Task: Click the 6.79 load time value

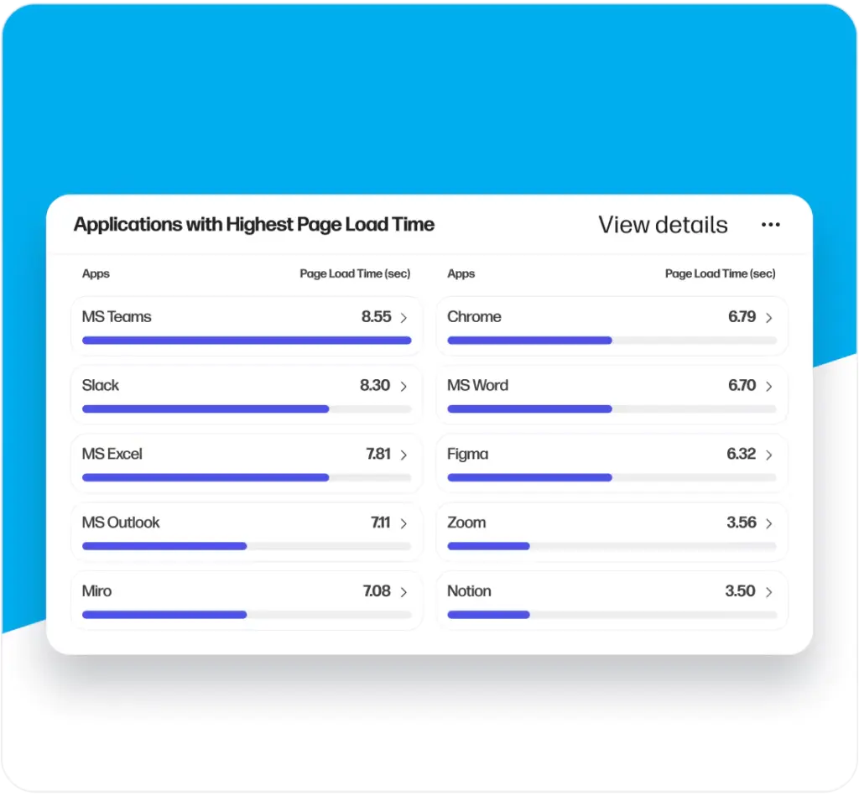Action: (742, 317)
